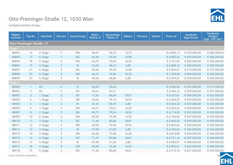Click the EHL logo in the footer
233x165 pixels.
point(226,158)
